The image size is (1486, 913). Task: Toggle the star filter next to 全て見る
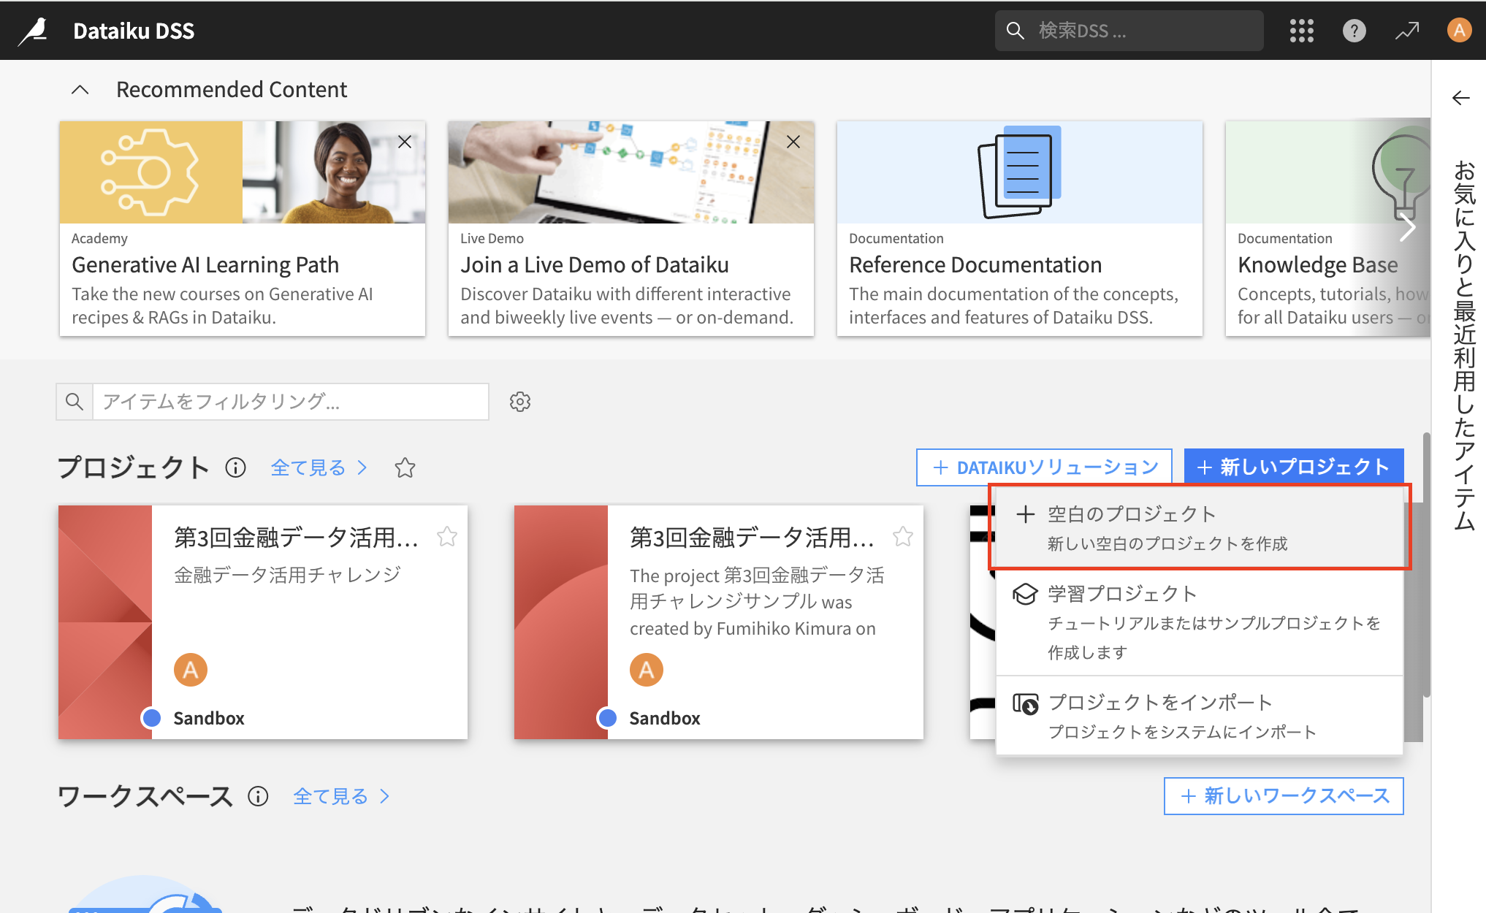405,468
